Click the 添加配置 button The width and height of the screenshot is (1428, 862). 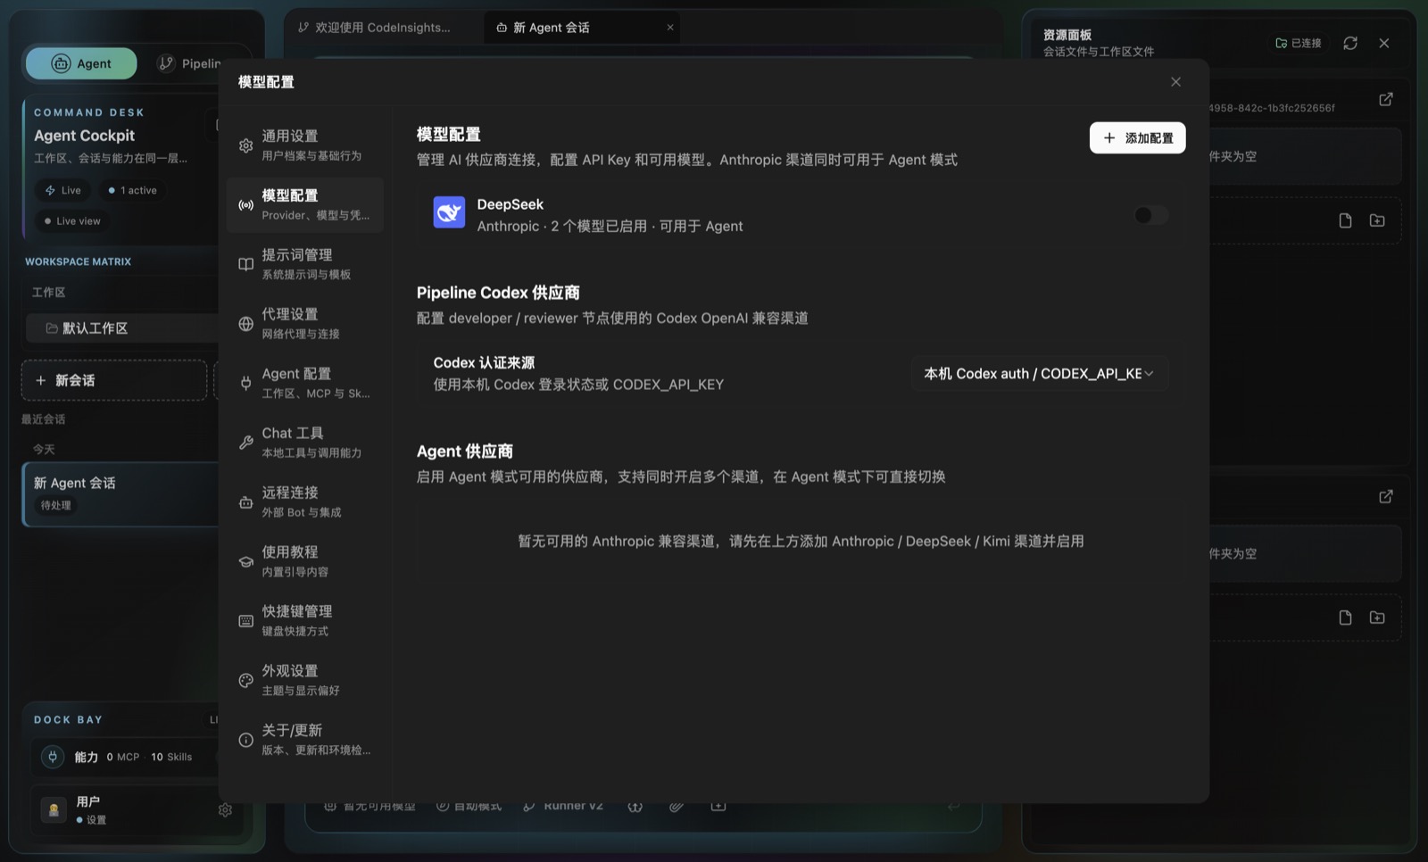click(x=1137, y=137)
